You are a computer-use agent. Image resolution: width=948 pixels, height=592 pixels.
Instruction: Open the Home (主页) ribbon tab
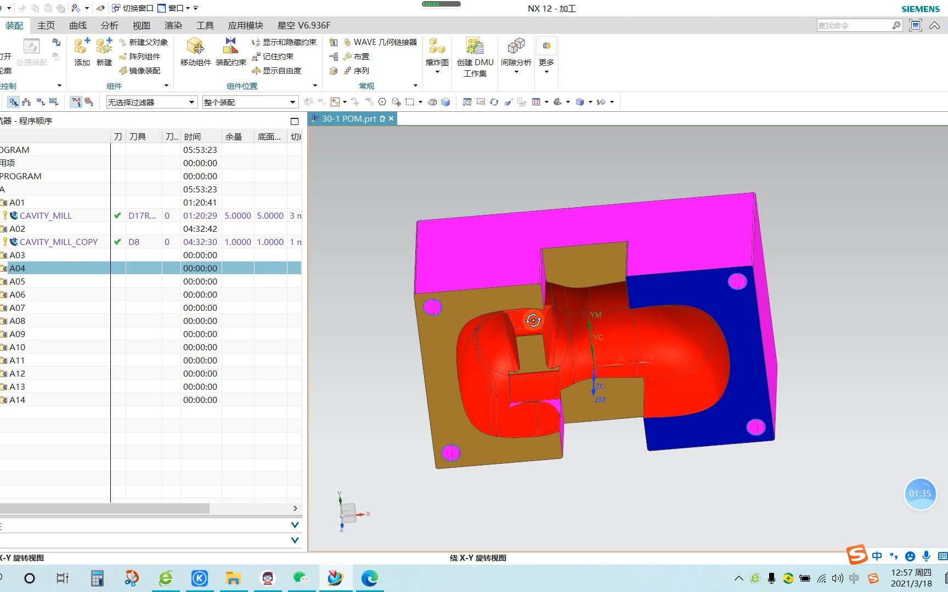pos(46,25)
